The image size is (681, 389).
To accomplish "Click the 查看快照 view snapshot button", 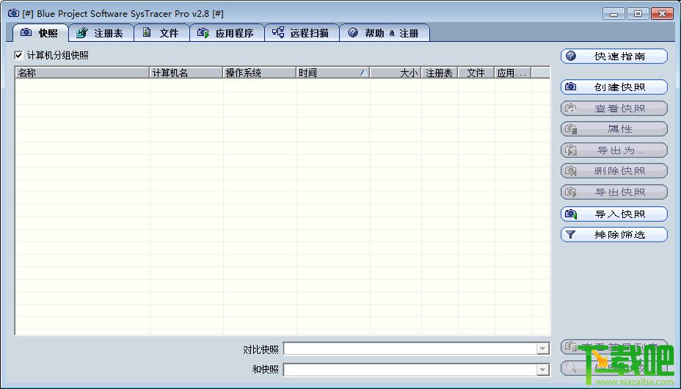I will pyautogui.click(x=614, y=108).
